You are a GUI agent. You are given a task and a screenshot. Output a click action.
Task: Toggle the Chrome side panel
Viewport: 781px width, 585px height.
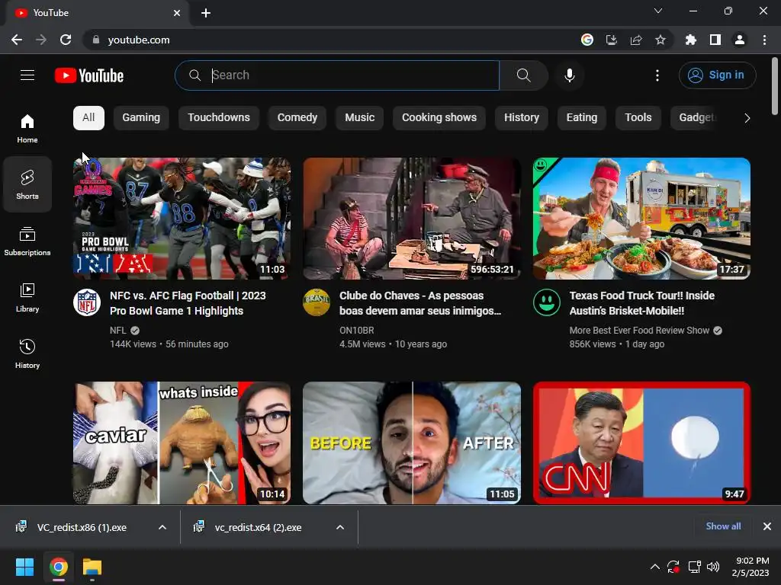[715, 40]
